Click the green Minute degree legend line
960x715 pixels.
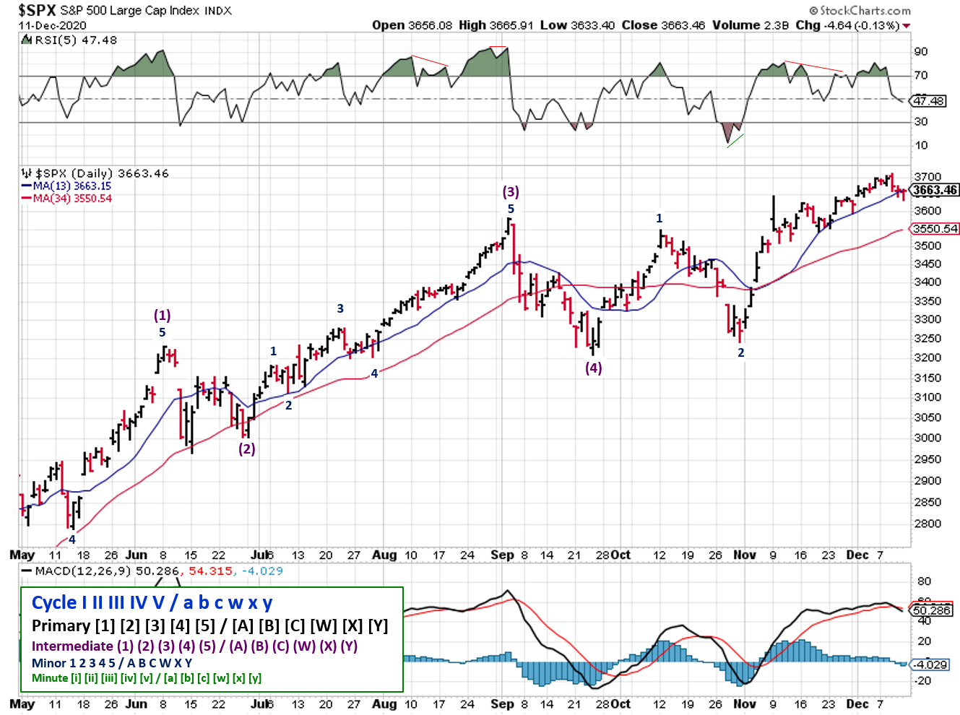[147, 677]
